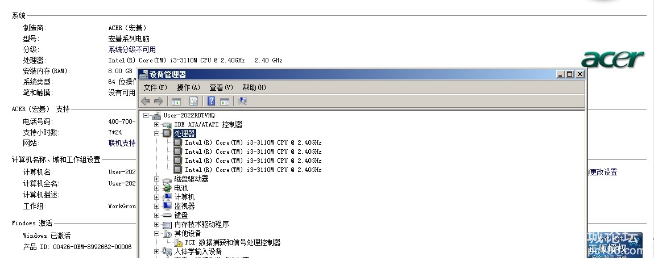
Task: Open the 查看(V) menu
Action: click(221, 87)
